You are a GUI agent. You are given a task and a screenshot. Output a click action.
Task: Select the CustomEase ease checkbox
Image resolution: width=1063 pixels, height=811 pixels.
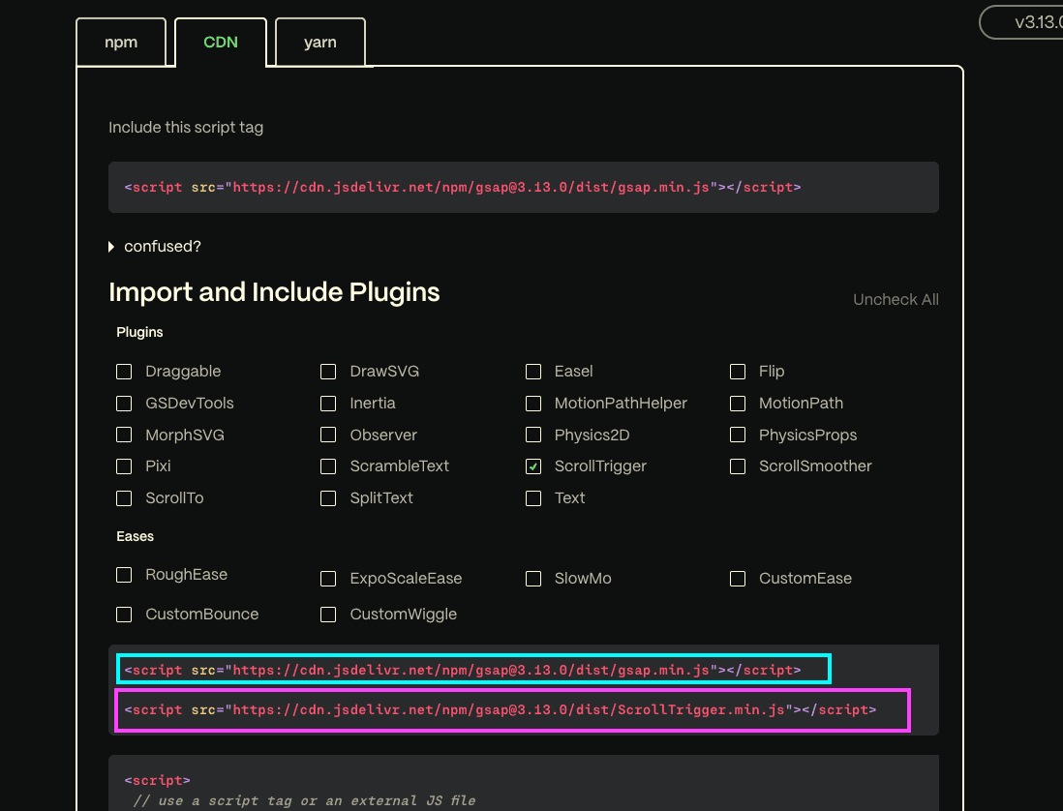738,579
